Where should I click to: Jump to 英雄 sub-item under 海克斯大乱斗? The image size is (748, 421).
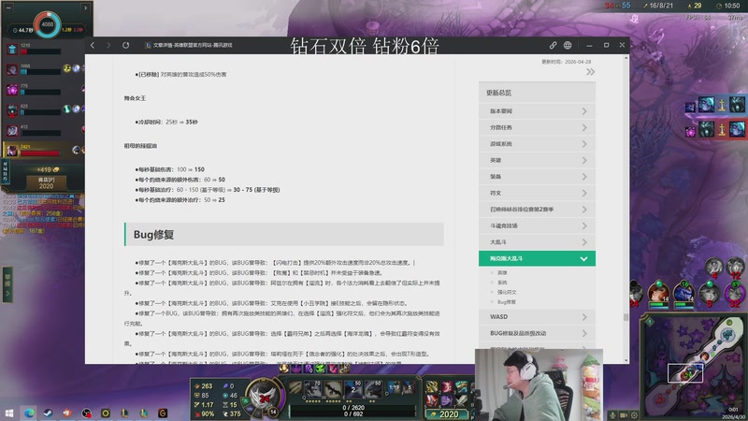click(x=502, y=272)
